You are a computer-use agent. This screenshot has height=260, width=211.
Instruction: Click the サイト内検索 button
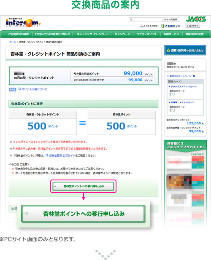[x=170, y=19]
